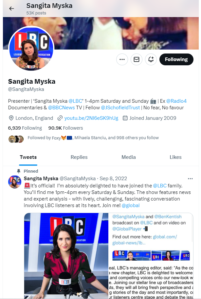Viewport: 201px width, 299px height.
Task: Open the youtu.be/2NI6eSK9hUg link
Action: pyautogui.click(x=91, y=118)
